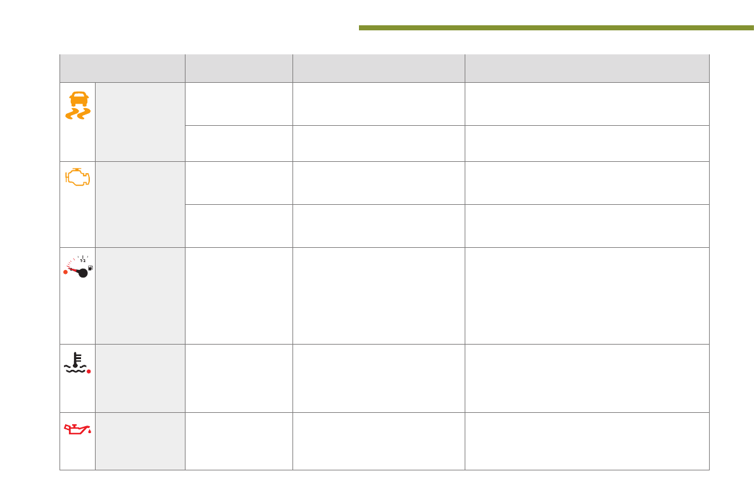The image size is (754, 502).
Task: Click the middle white cell in fuel gauge row
Action: [379, 295]
